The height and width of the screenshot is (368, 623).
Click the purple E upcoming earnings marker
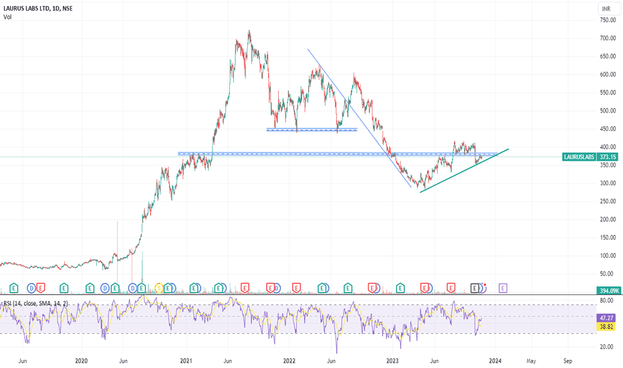point(503,288)
